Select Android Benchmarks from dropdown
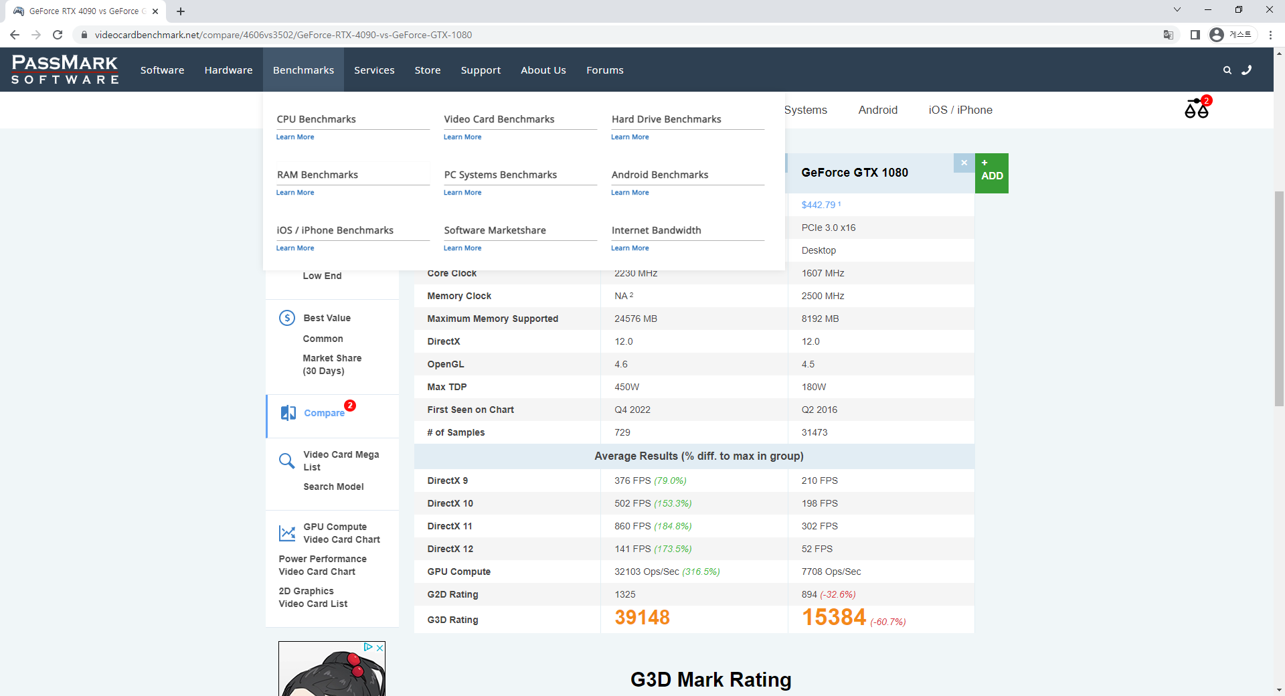The height and width of the screenshot is (696, 1285). [660, 175]
